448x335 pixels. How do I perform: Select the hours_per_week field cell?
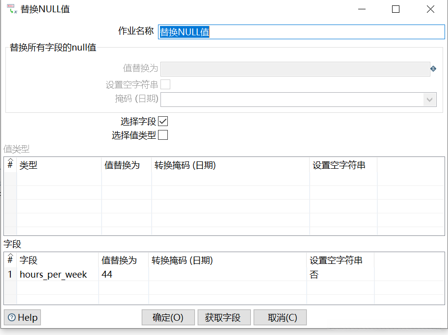(x=57, y=274)
